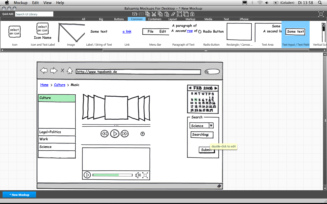
Task: Click the full screen icon at top right
Action: click(321, 14)
